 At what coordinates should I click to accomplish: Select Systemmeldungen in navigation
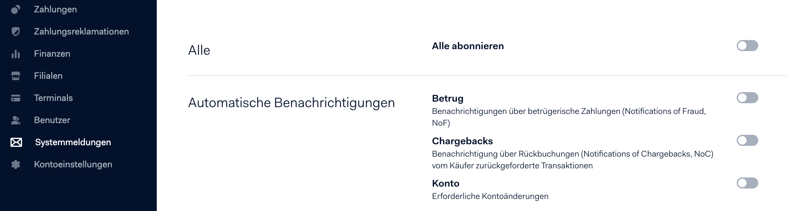[x=73, y=142]
